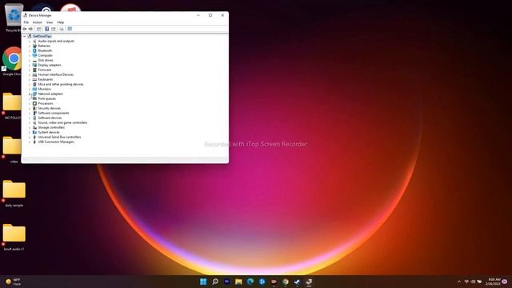Click the Device Manager taskbar icon
The width and height of the screenshot is (512, 288).
(x=309, y=282)
